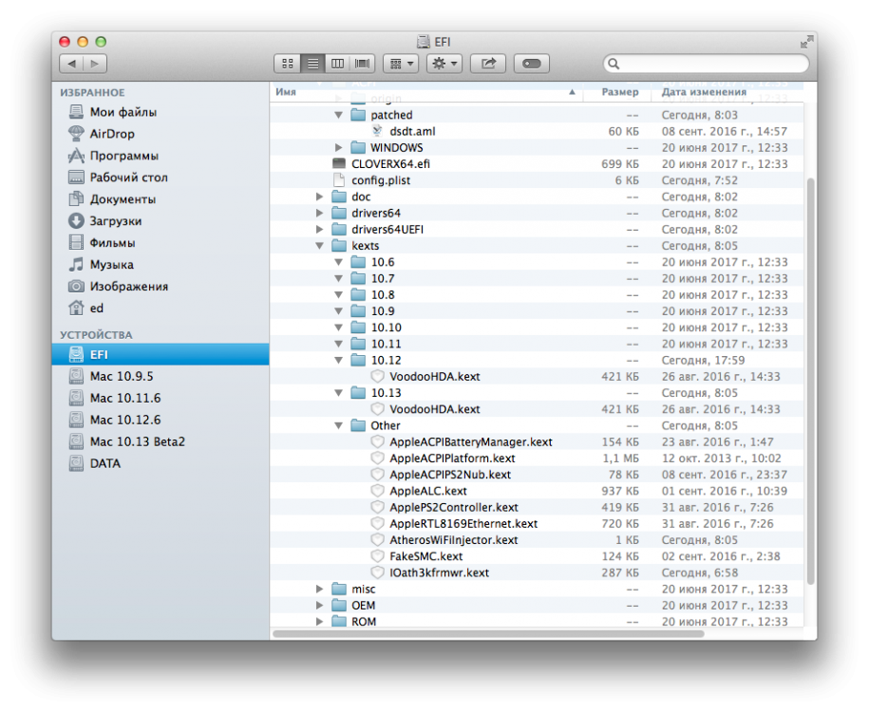Collapse the 10.11 folder

click(x=339, y=344)
